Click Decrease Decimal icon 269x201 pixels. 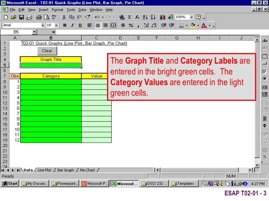[x=154, y=25]
